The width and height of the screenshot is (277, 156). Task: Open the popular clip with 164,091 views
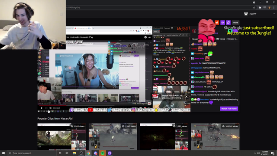(x=215, y=137)
